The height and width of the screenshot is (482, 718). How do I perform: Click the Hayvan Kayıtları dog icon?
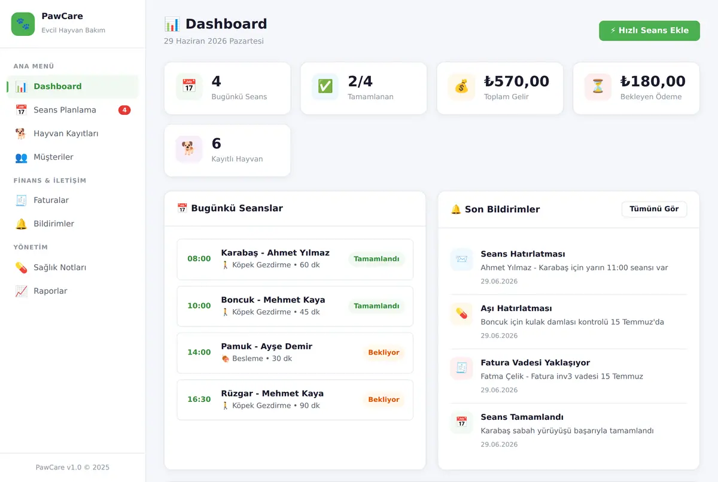(x=22, y=133)
